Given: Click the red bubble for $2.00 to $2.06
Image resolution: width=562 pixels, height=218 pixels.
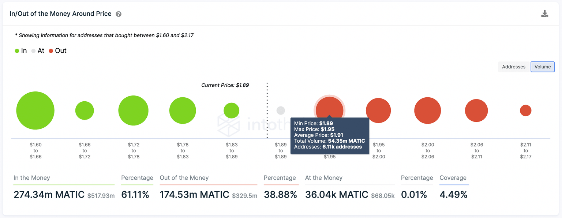Looking at the screenshot, I should click(x=428, y=110).
